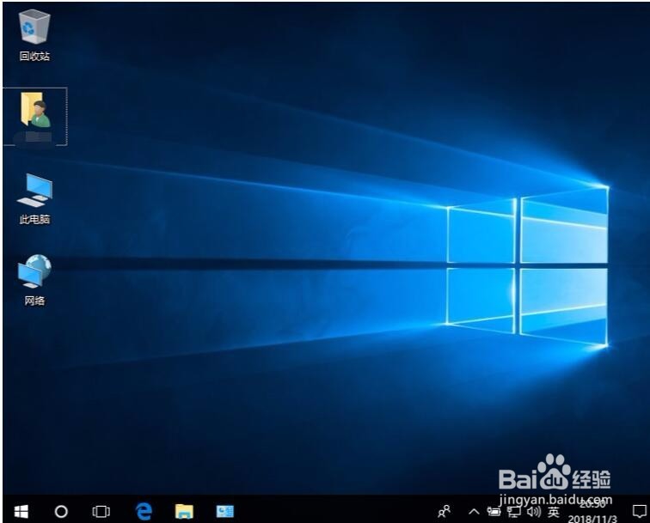Viewport: 650px width, 523px height.
Task: Open Cortana search circle on taskbar
Action: point(61,511)
